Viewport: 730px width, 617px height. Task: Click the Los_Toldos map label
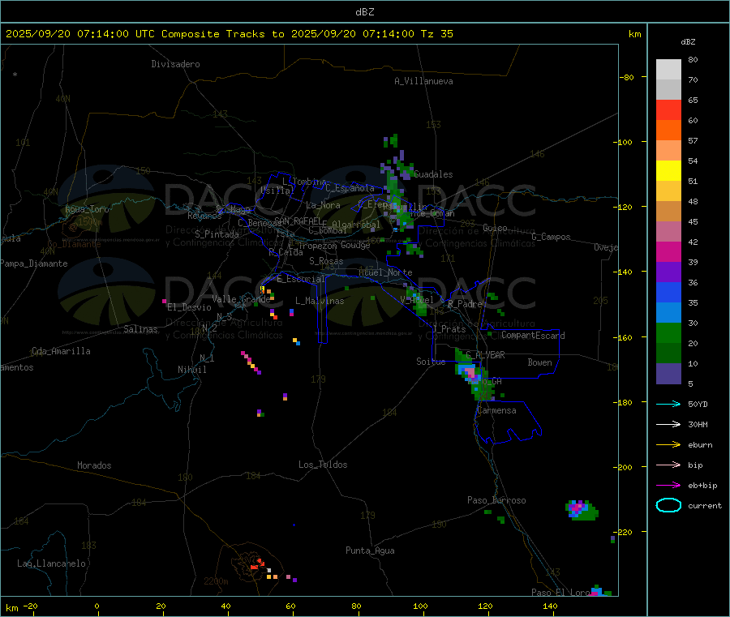(323, 465)
